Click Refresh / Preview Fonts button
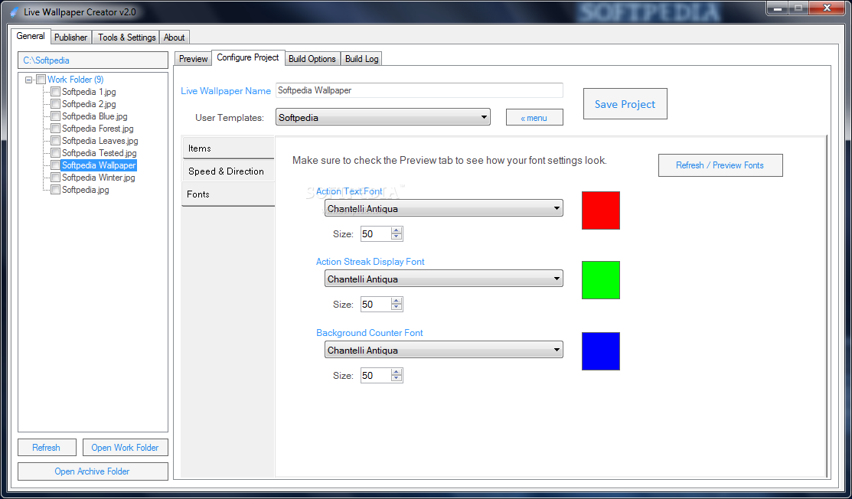Viewport: 852px width, 499px height. click(x=720, y=165)
